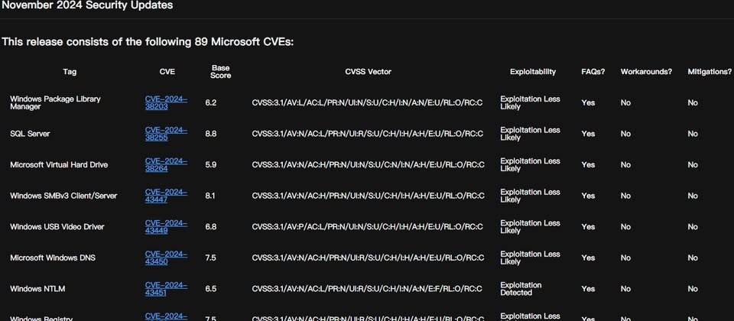Click Workarounds 'No' for Windows USB Video Driver
734x321 pixels.
tap(625, 227)
